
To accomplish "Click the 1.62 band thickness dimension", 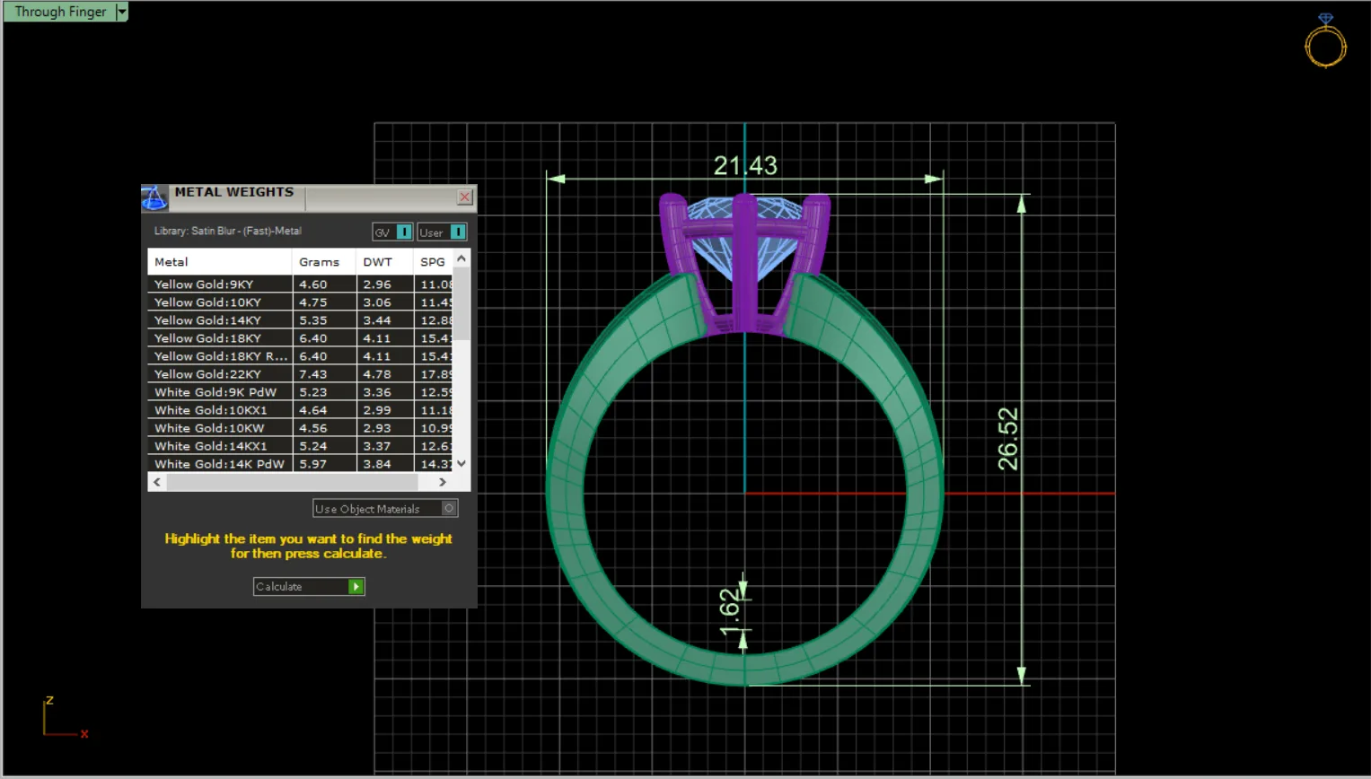I will (730, 612).
